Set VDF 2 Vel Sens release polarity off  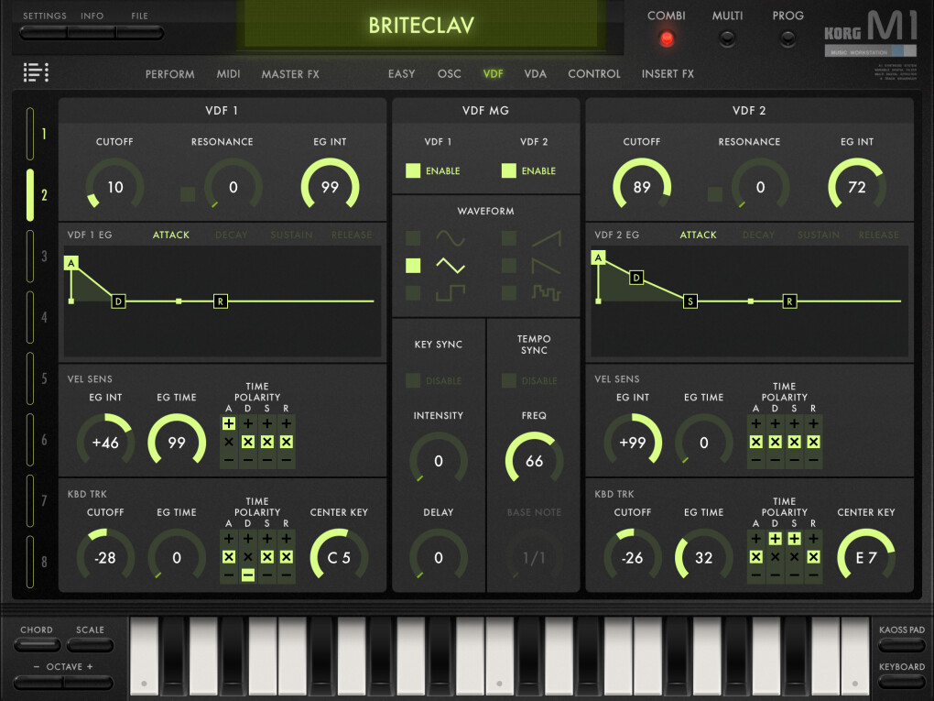813,442
